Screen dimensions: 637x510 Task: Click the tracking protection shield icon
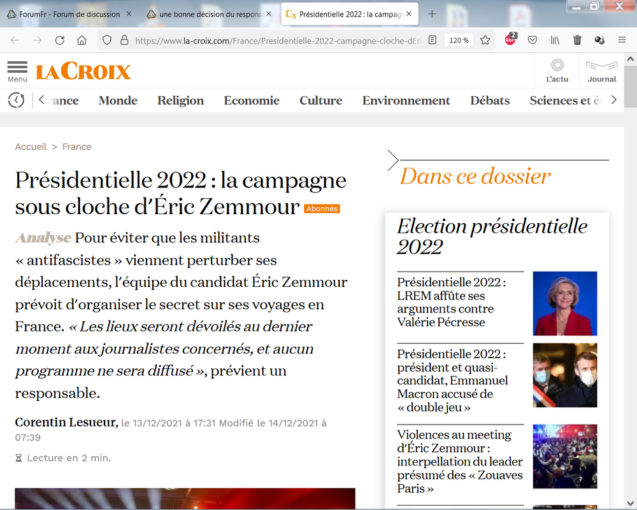(106, 40)
